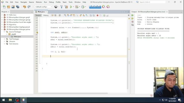Viewport: 184px width, 103px height.
Task: Open the Navigate menu
Action: point(24,2)
